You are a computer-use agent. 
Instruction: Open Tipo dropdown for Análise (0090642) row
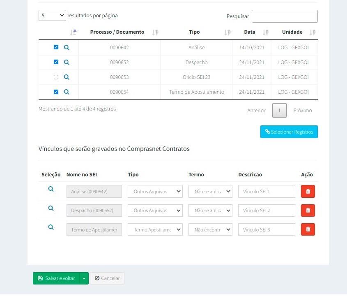155,192
